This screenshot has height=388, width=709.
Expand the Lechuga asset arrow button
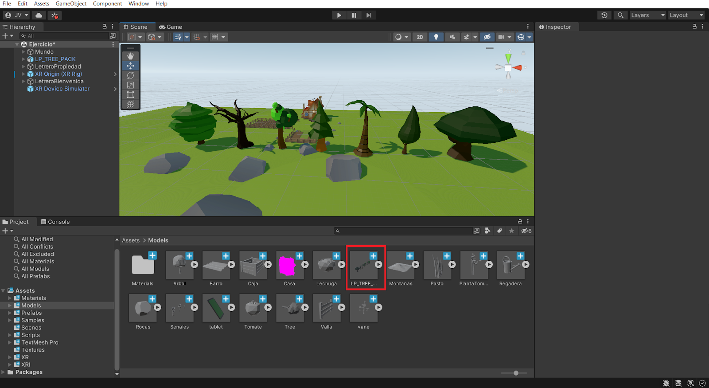pos(342,265)
